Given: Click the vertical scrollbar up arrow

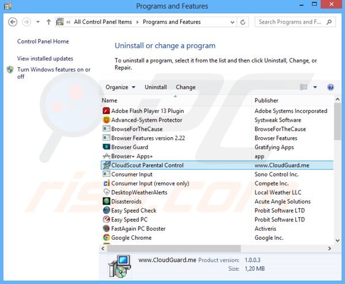Looking at the screenshot, I should point(338,99).
